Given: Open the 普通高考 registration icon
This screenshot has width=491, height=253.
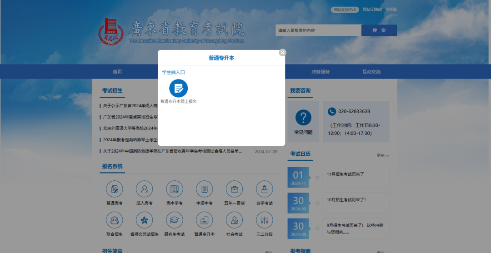Looking at the screenshot, I should pyautogui.click(x=115, y=189).
